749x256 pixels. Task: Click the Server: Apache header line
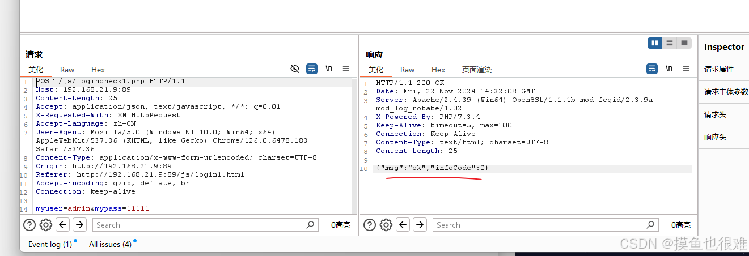(514, 104)
